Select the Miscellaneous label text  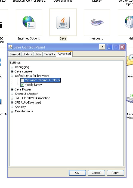(24, 111)
